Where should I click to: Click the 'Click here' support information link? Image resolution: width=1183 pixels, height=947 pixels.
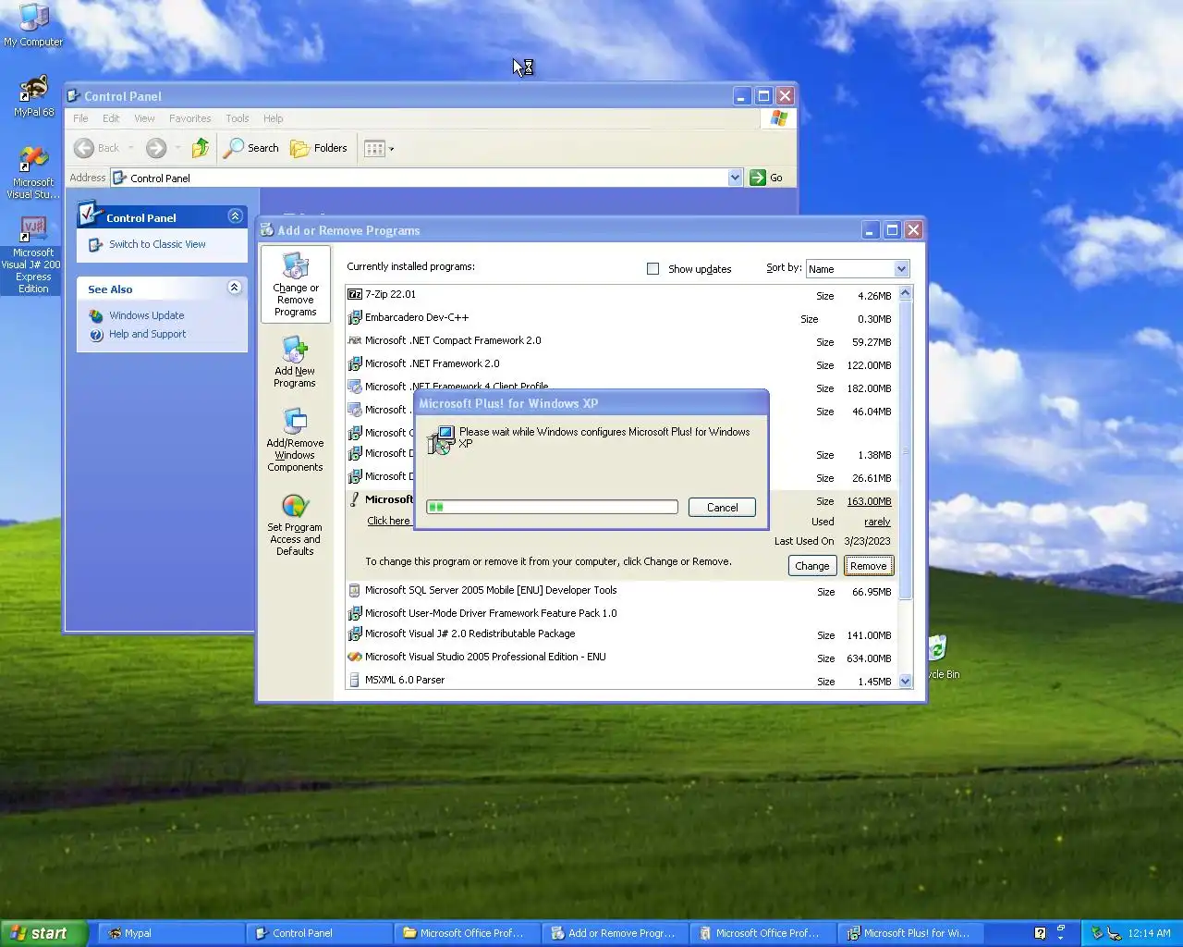coord(388,521)
